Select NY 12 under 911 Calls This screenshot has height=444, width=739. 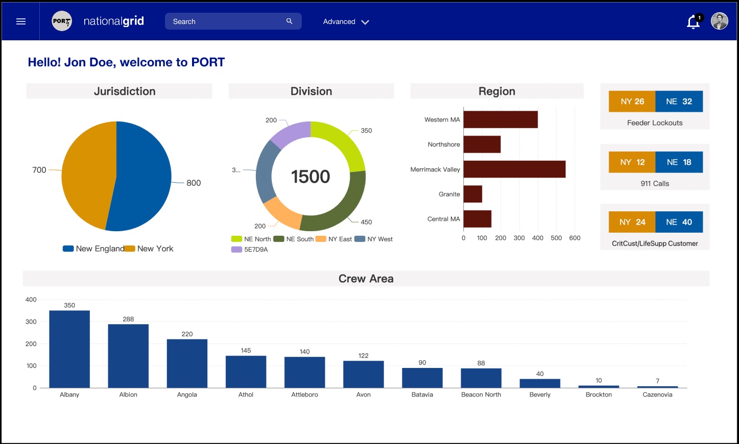pos(632,162)
